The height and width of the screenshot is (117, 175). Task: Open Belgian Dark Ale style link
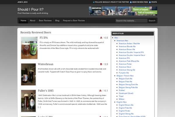pos(125,79)
